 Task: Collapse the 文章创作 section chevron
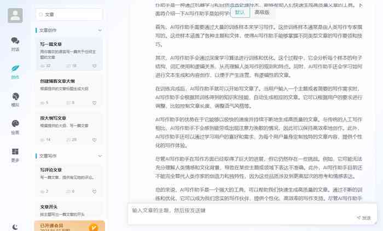click(x=100, y=30)
